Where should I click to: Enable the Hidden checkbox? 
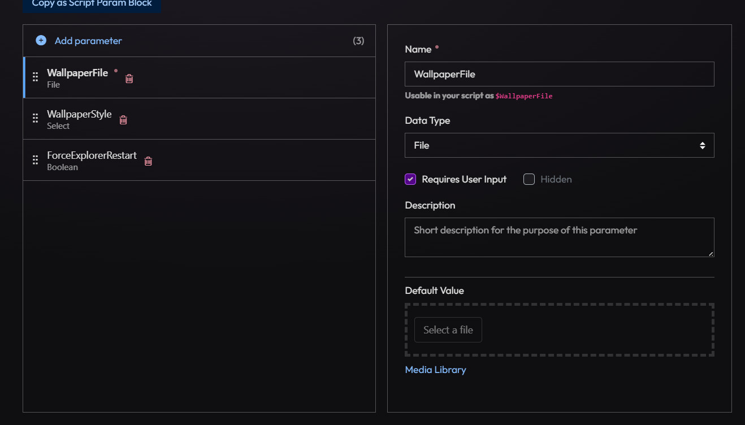[x=529, y=179]
